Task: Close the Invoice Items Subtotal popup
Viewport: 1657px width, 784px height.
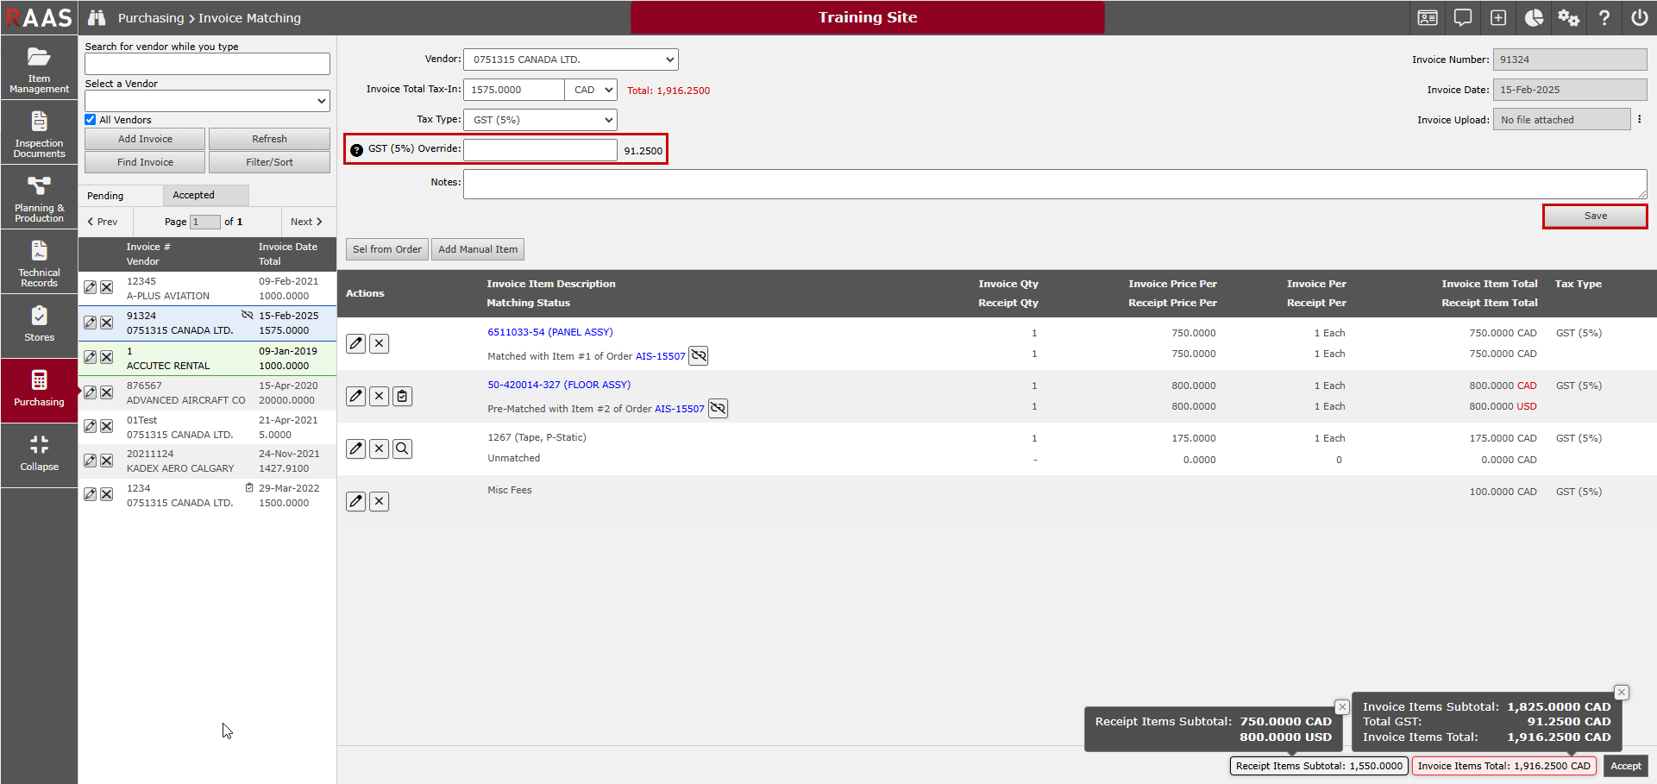Action: tap(1622, 692)
